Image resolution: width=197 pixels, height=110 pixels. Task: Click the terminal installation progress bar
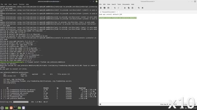point(21,102)
